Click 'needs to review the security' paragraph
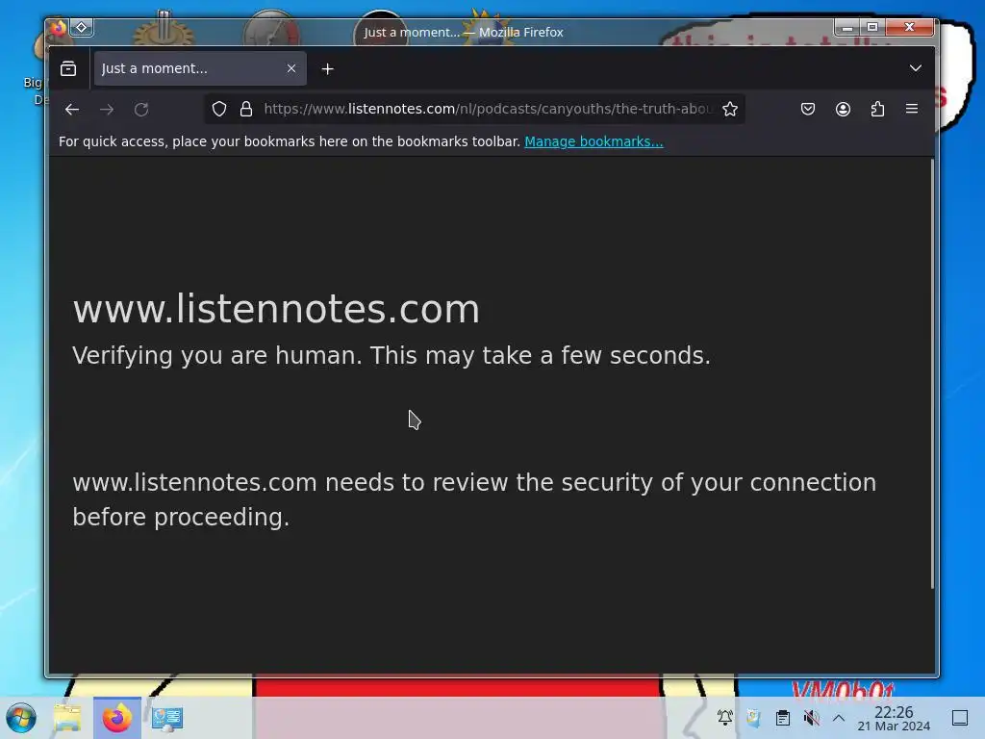Screen dimensions: 985x739 tap(474, 499)
